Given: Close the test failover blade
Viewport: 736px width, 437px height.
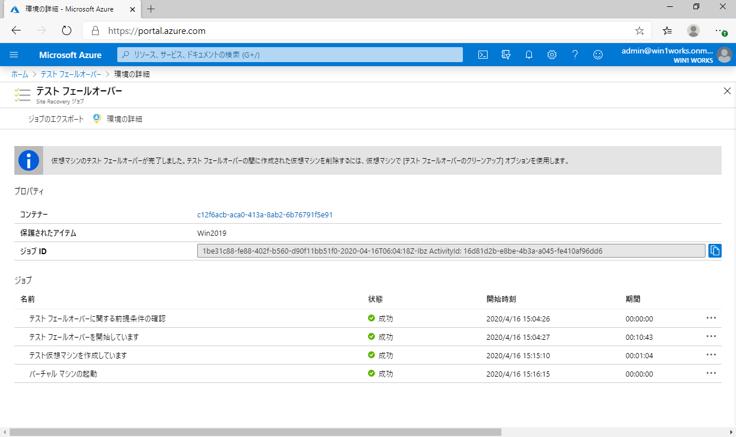Looking at the screenshot, I should coord(727,91).
